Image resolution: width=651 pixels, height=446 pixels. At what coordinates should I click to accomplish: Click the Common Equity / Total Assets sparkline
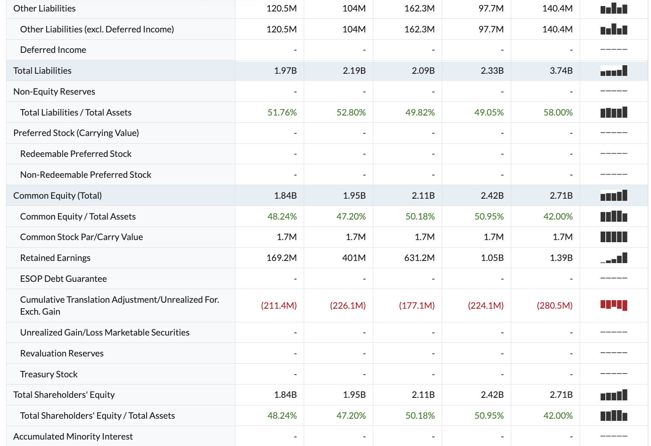coord(614,216)
